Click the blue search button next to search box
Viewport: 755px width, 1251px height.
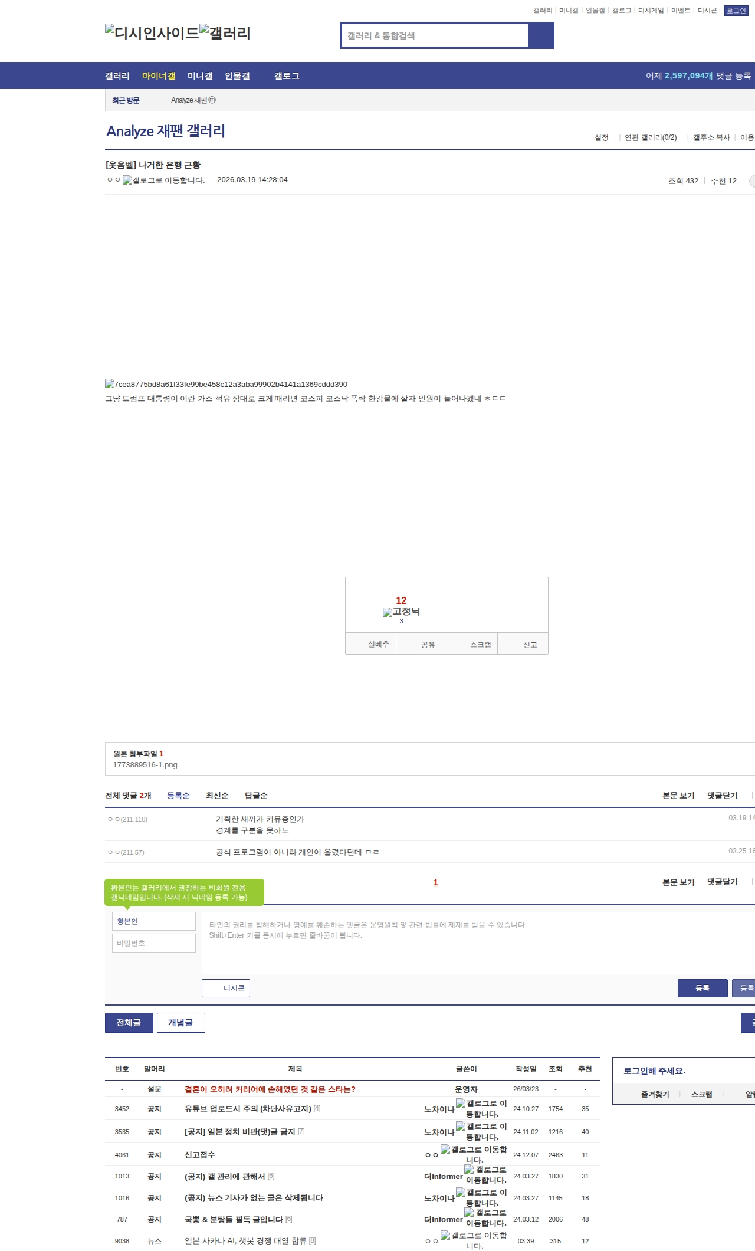pyautogui.click(x=541, y=35)
